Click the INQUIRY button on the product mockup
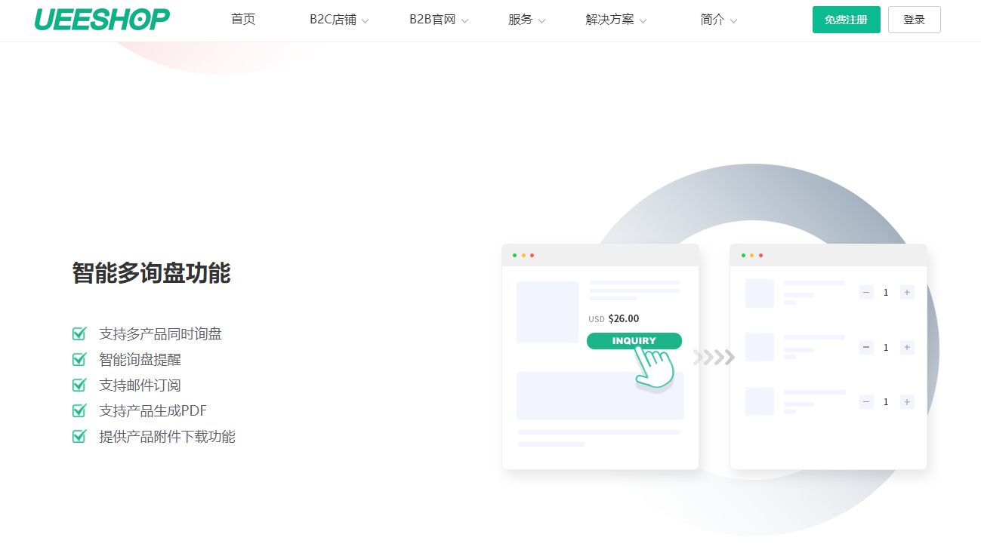981x556 pixels. pyautogui.click(x=634, y=341)
